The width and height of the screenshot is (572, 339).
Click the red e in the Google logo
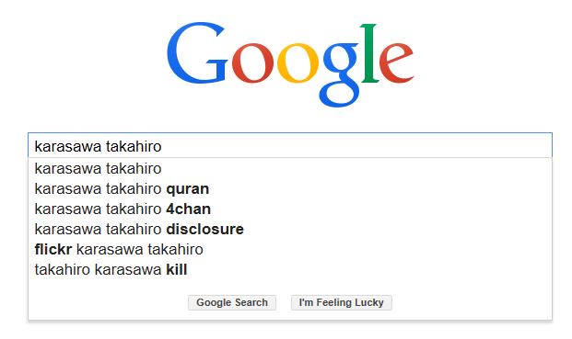point(397,62)
